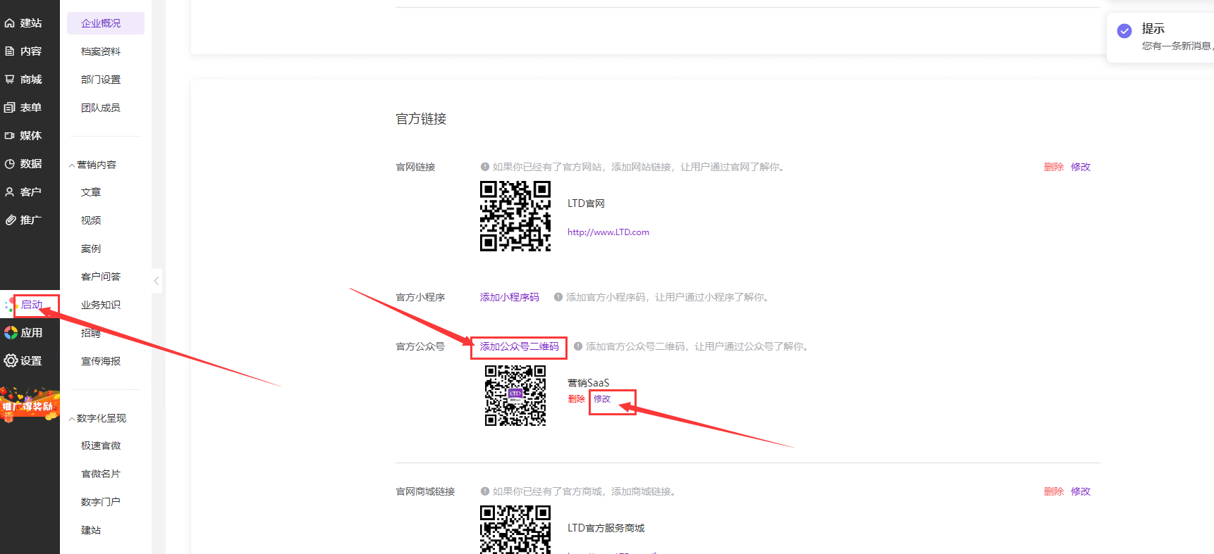Delete the 官网链接 entry
Viewport: 1214px width, 554px height.
click(x=1054, y=167)
